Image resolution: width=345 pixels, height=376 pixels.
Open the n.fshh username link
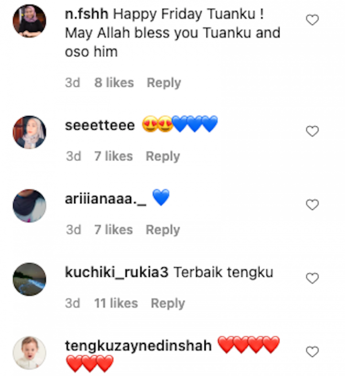(x=87, y=14)
